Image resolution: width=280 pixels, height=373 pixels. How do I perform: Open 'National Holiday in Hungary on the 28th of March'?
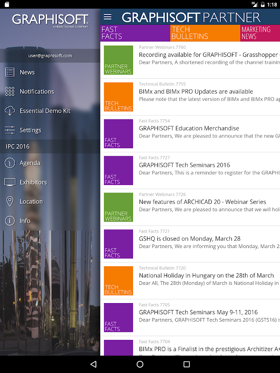pyautogui.click(x=206, y=276)
